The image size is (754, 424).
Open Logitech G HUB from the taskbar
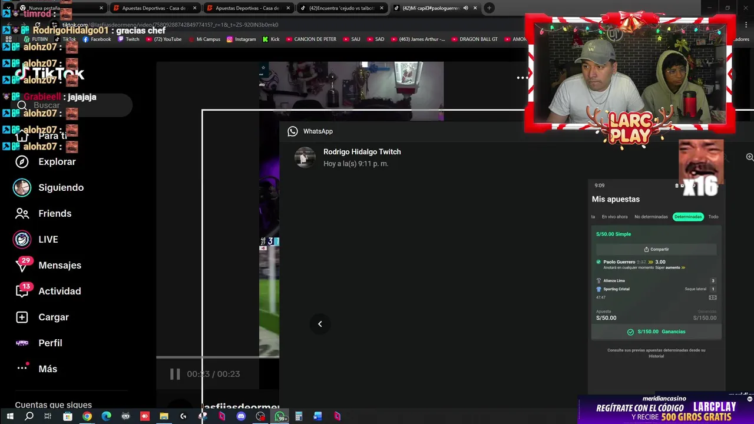coord(183,416)
